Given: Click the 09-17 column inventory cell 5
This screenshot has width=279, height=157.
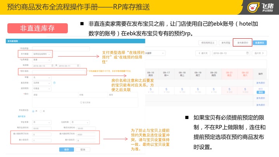Looking at the screenshot, I should coord(166,90).
